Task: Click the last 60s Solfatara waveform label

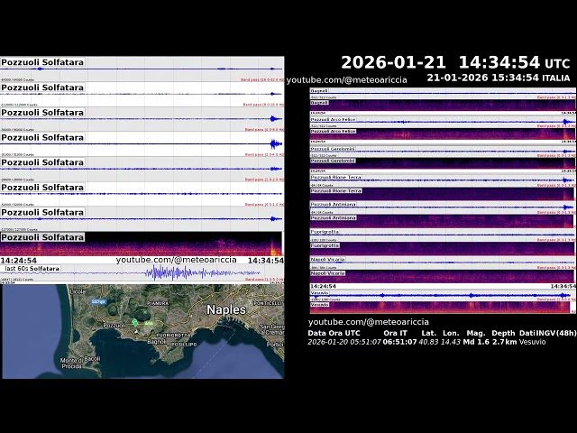Action: point(32,269)
